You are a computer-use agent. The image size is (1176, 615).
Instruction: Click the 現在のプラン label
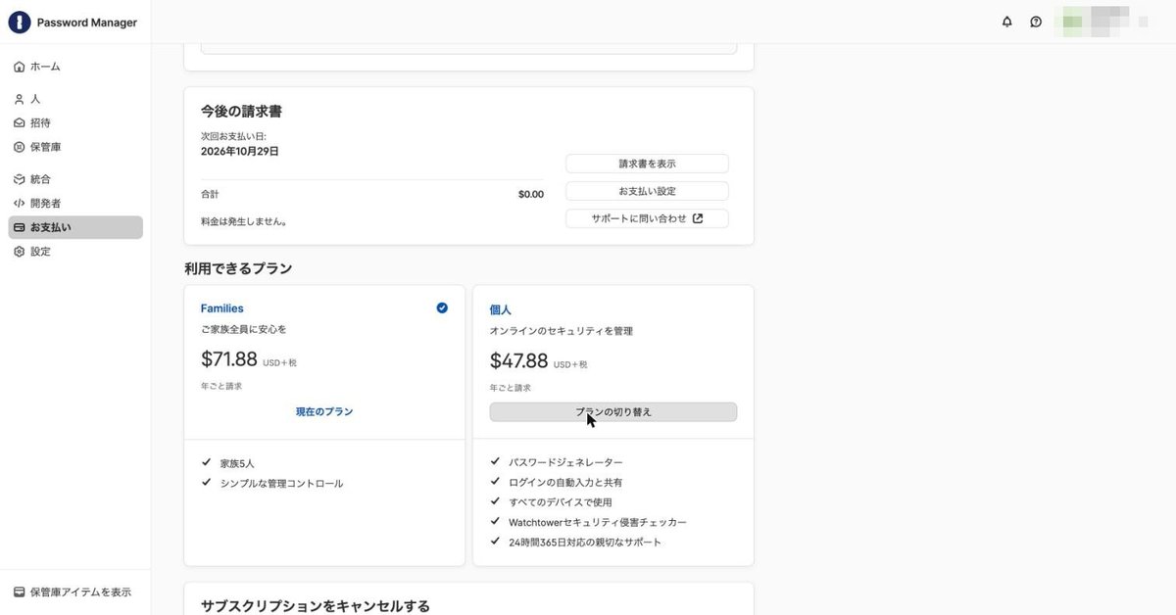(324, 412)
